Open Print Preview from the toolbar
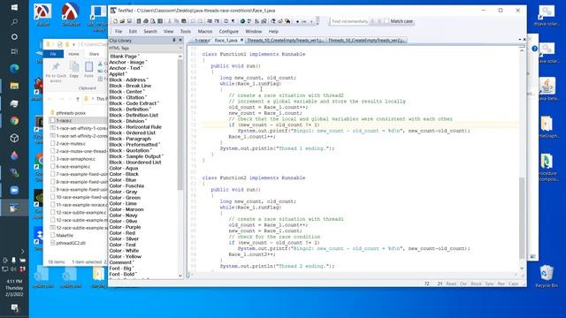 pos(153,21)
